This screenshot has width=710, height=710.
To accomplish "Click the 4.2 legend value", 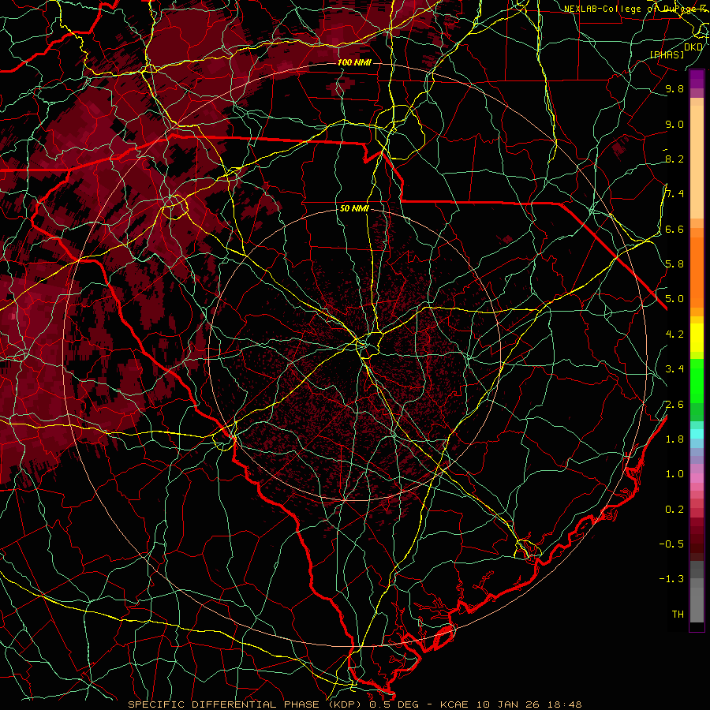I will [674, 334].
